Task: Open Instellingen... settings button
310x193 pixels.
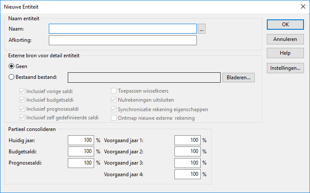Action: tap(285, 68)
